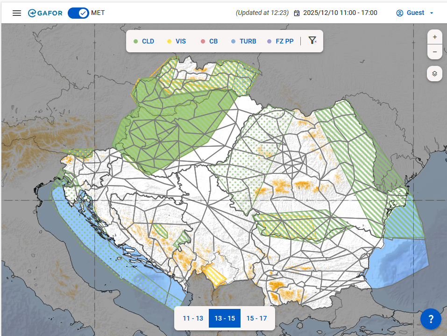Viewport: 447px width, 336px height.
Task: Select the 11 - 13 time period
Action: pyautogui.click(x=193, y=318)
